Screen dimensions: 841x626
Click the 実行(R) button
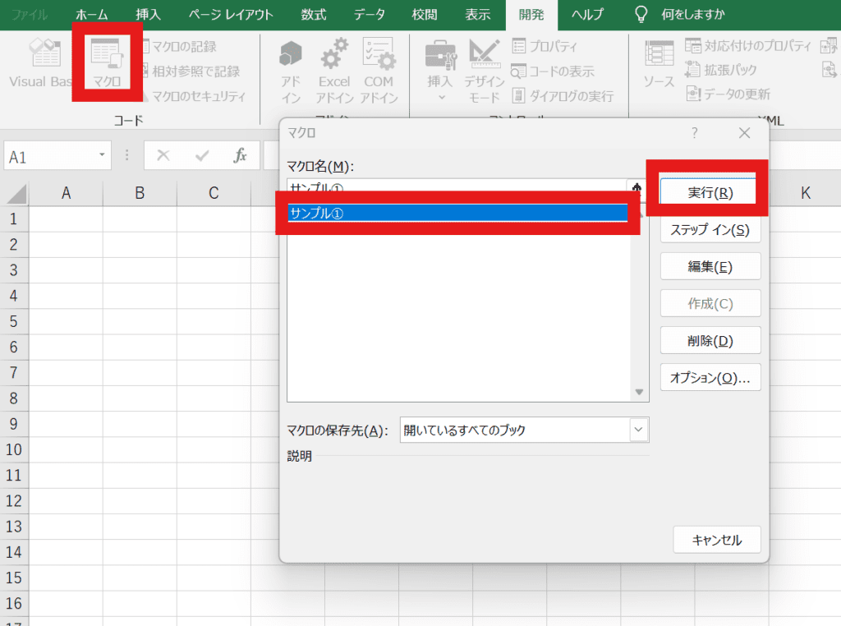pos(710,193)
